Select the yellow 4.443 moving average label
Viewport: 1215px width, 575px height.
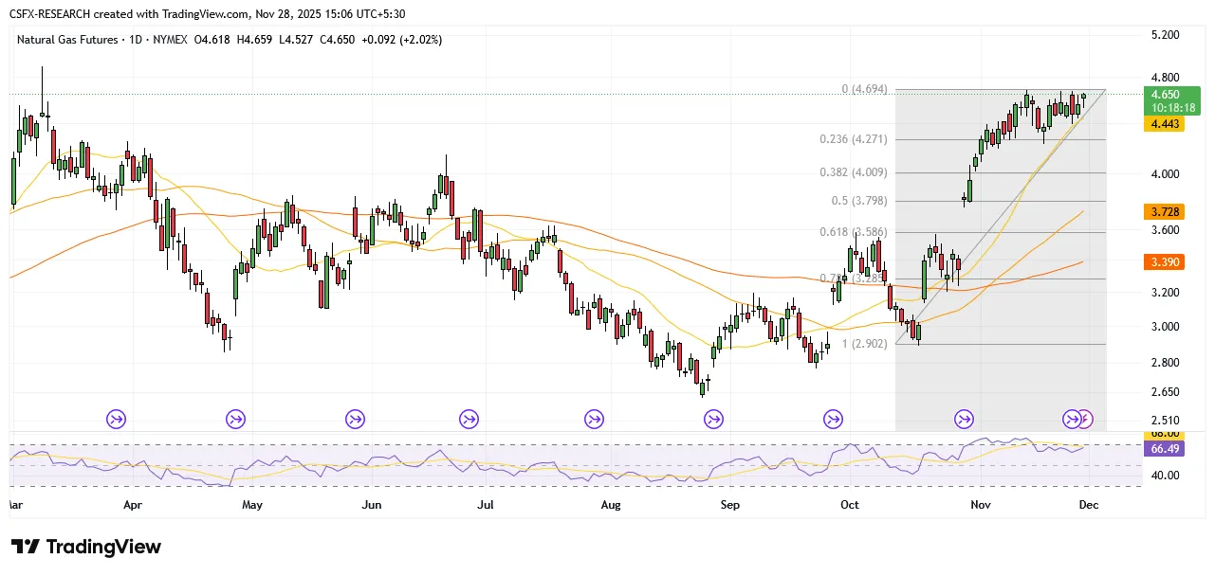1165,124
